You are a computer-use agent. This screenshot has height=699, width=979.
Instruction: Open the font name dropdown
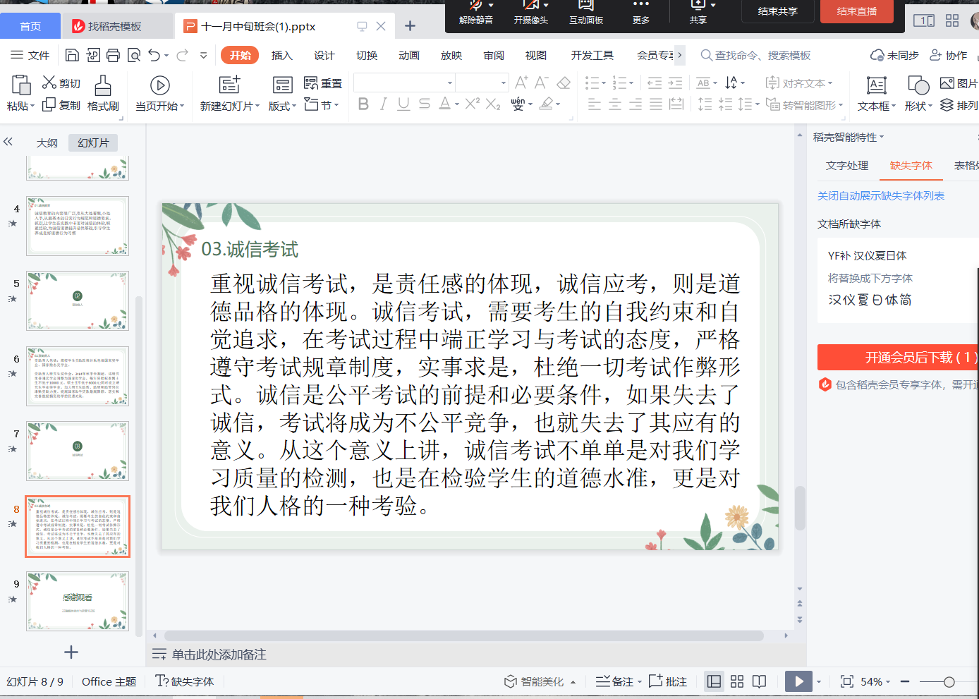[450, 83]
